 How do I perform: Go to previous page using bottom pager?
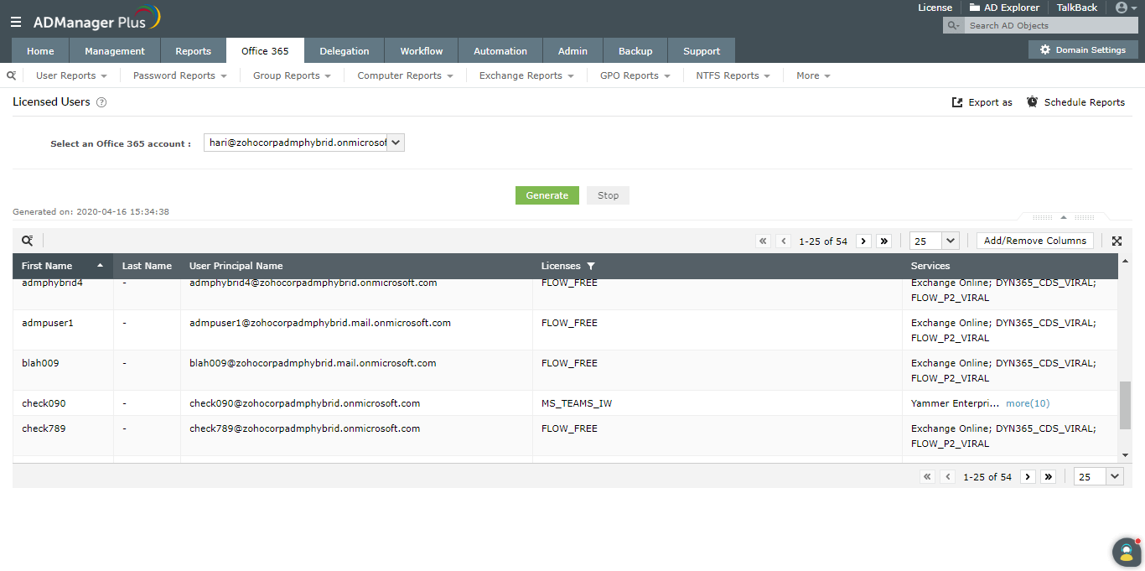948,476
